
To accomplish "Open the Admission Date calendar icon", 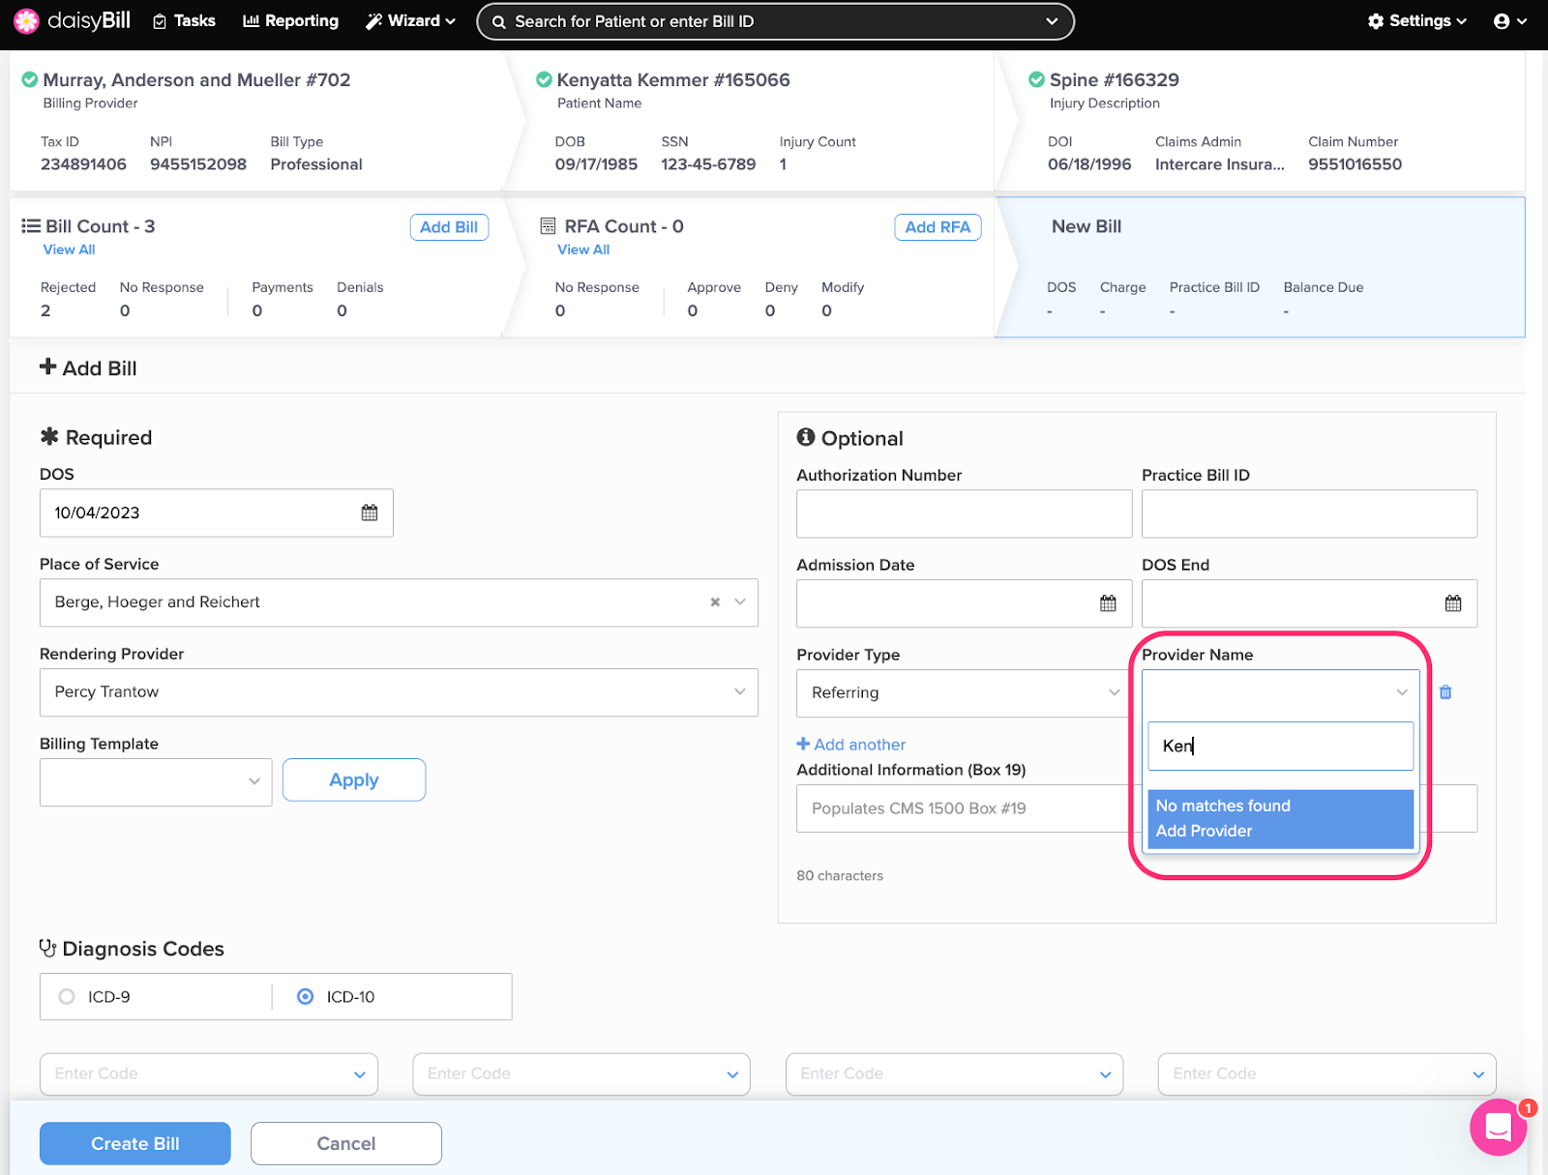I will (x=1108, y=603).
